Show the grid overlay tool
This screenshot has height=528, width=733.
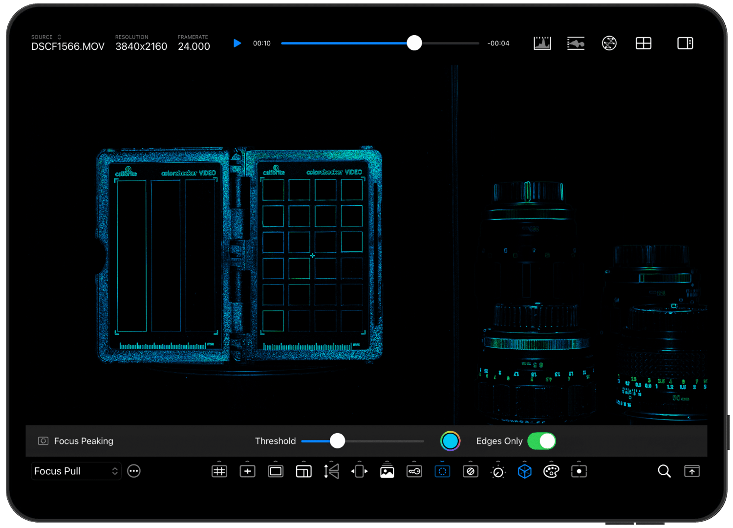tap(219, 471)
